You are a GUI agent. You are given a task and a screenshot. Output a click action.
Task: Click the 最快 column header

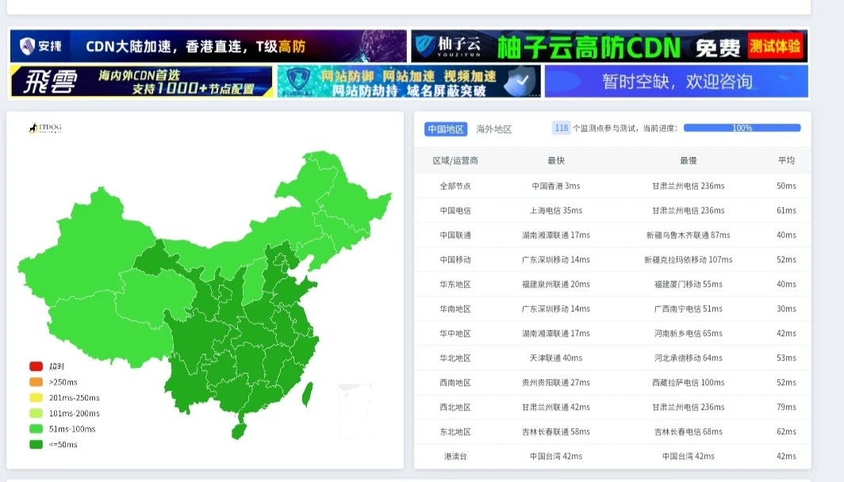[x=556, y=160]
